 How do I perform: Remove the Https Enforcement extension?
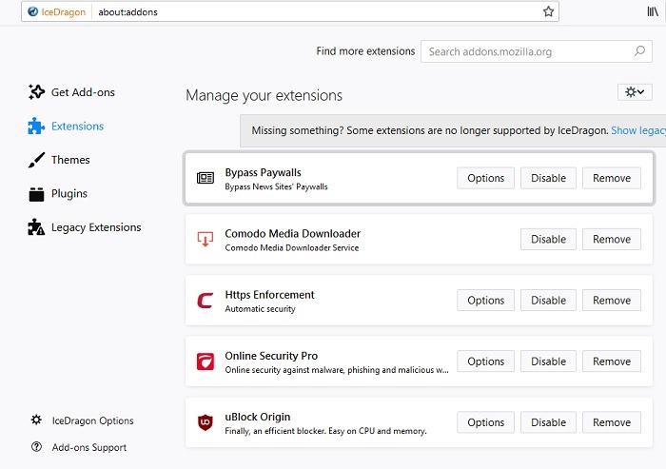612,301
